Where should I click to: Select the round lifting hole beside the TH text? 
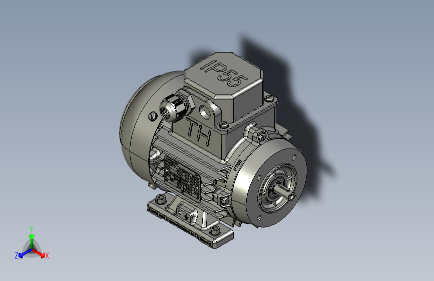click(205, 111)
